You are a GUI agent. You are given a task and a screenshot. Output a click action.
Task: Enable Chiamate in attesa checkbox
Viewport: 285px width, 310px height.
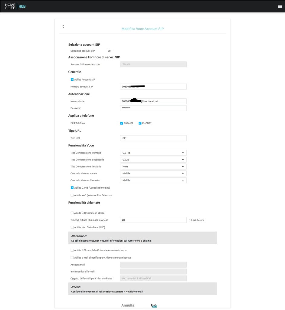click(x=72, y=213)
